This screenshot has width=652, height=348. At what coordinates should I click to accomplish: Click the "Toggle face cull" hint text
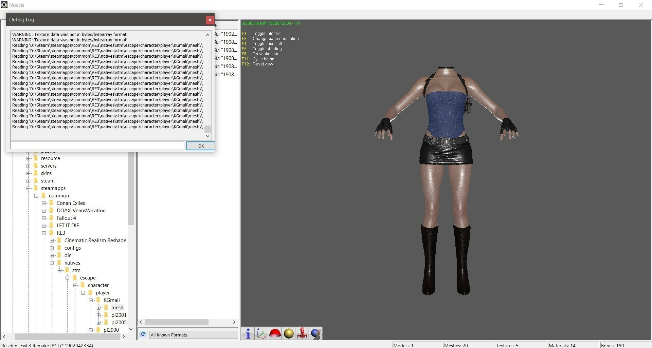(x=267, y=44)
